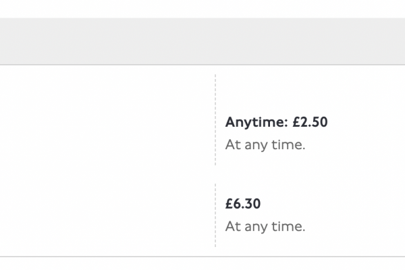Select the word "Anytime:" in the bold heading

tap(256, 122)
